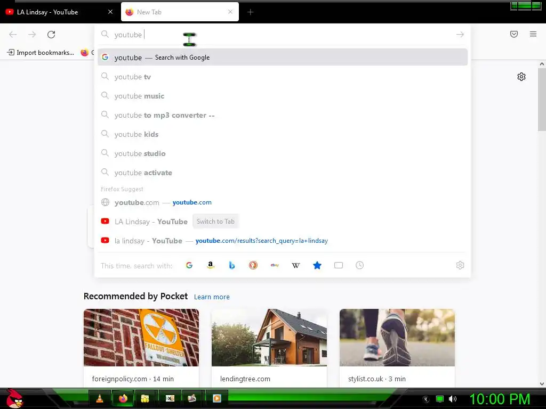Open the folder icon in taskbar
546x409 pixels.
pyautogui.click(x=145, y=398)
